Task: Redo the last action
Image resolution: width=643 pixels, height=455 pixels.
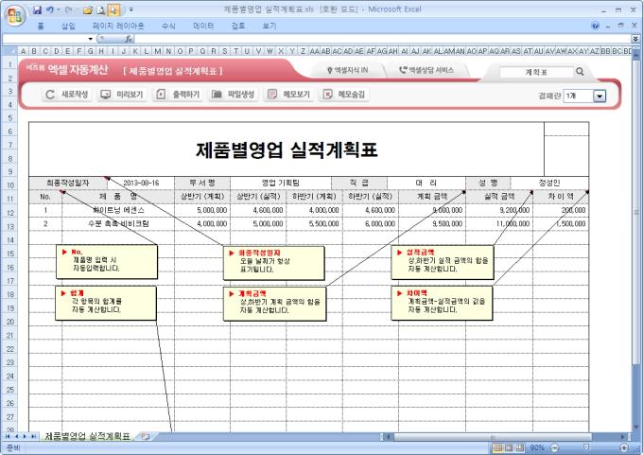Action: pyautogui.click(x=68, y=9)
